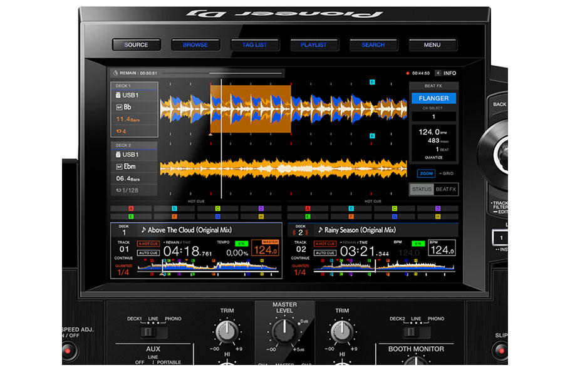Open the BROWSE screen
This screenshot has height=370, width=570.
coord(195,44)
